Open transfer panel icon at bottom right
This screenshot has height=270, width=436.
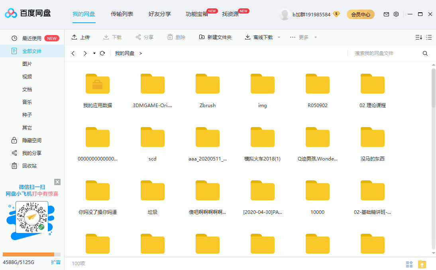(422, 264)
